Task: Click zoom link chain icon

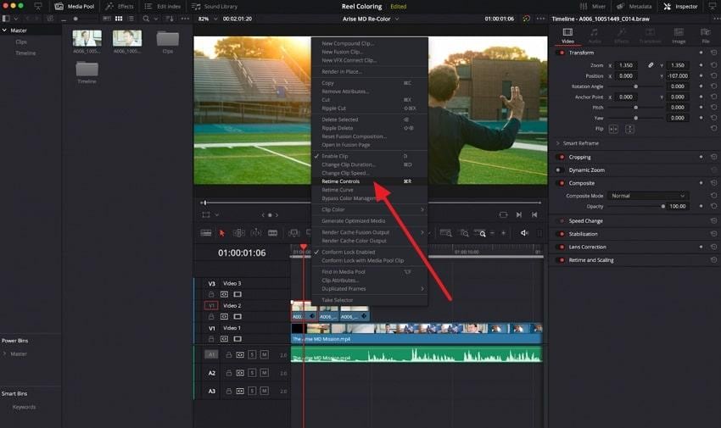Action: click(651, 65)
